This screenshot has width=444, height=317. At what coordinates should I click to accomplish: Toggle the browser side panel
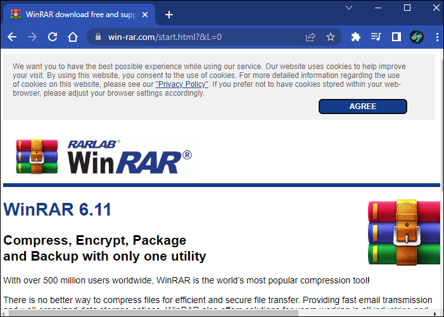coord(396,37)
